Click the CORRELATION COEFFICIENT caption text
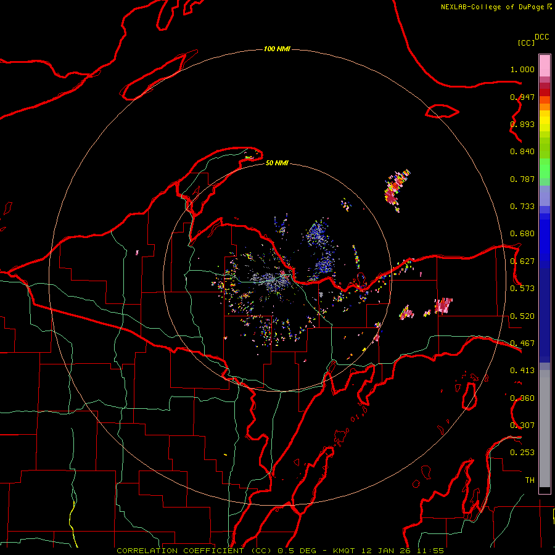 (180, 551)
